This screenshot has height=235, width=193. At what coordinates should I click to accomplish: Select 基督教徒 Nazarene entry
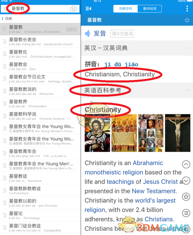40,178
